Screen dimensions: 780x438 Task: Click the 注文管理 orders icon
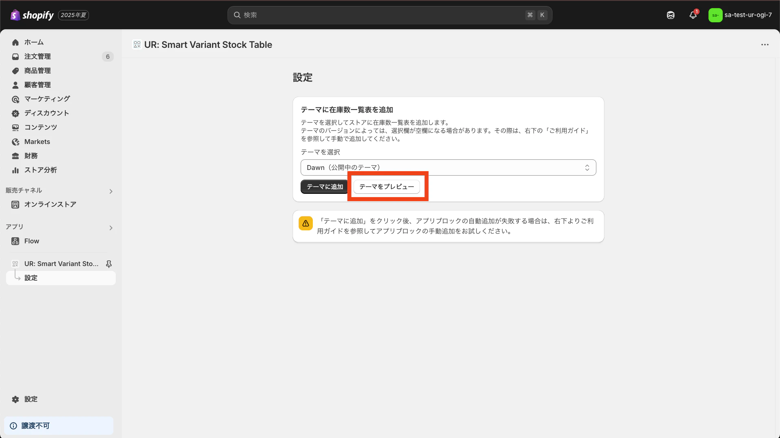pyautogui.click(x=15, y=56)
